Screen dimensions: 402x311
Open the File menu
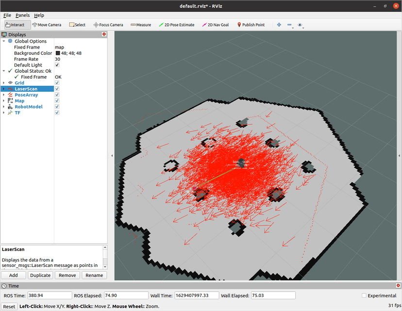point(7,15)
